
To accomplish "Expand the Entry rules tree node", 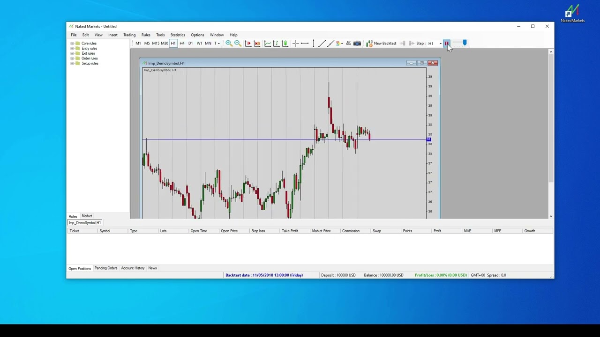I will (72, 48).
